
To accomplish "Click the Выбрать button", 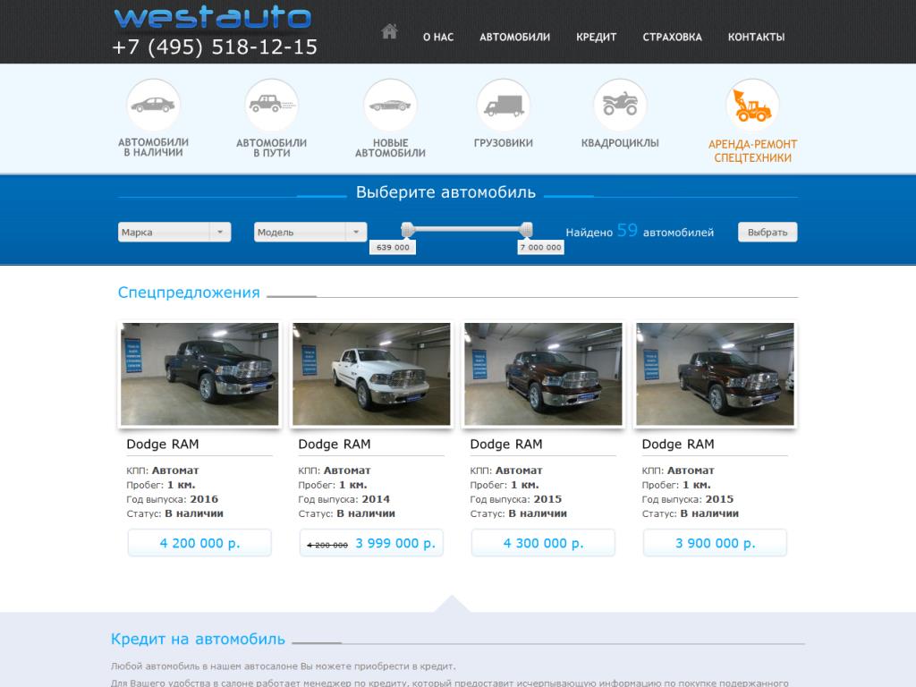I will click(768, 232).
